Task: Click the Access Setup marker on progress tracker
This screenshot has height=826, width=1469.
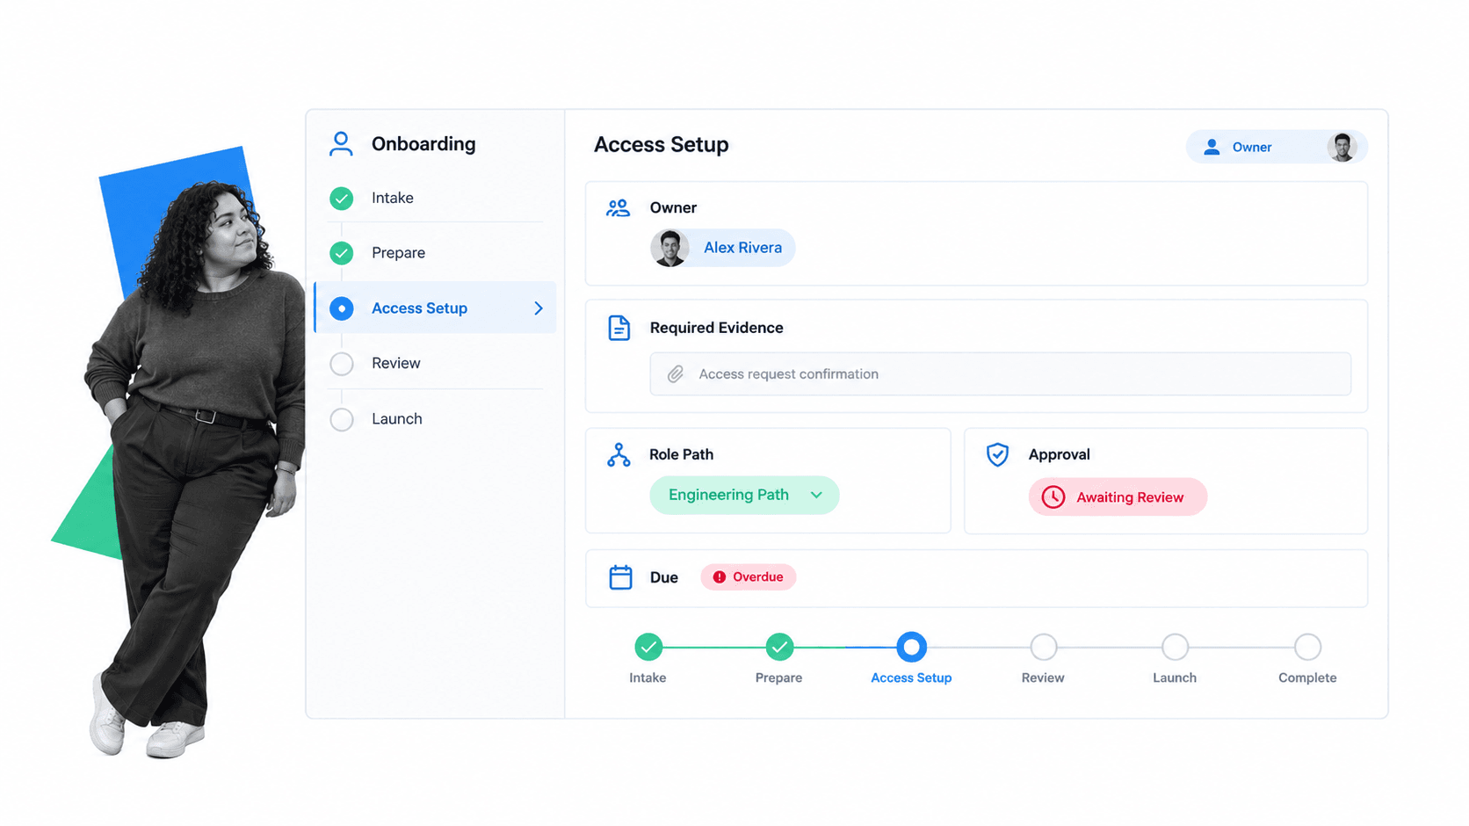Action: pos(911,648)
